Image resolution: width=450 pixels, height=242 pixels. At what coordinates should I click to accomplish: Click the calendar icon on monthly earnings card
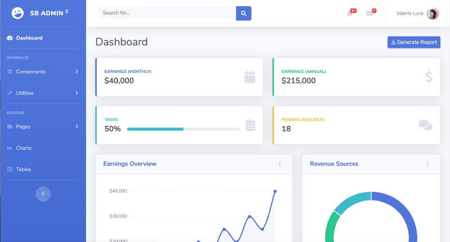(250, 77)
